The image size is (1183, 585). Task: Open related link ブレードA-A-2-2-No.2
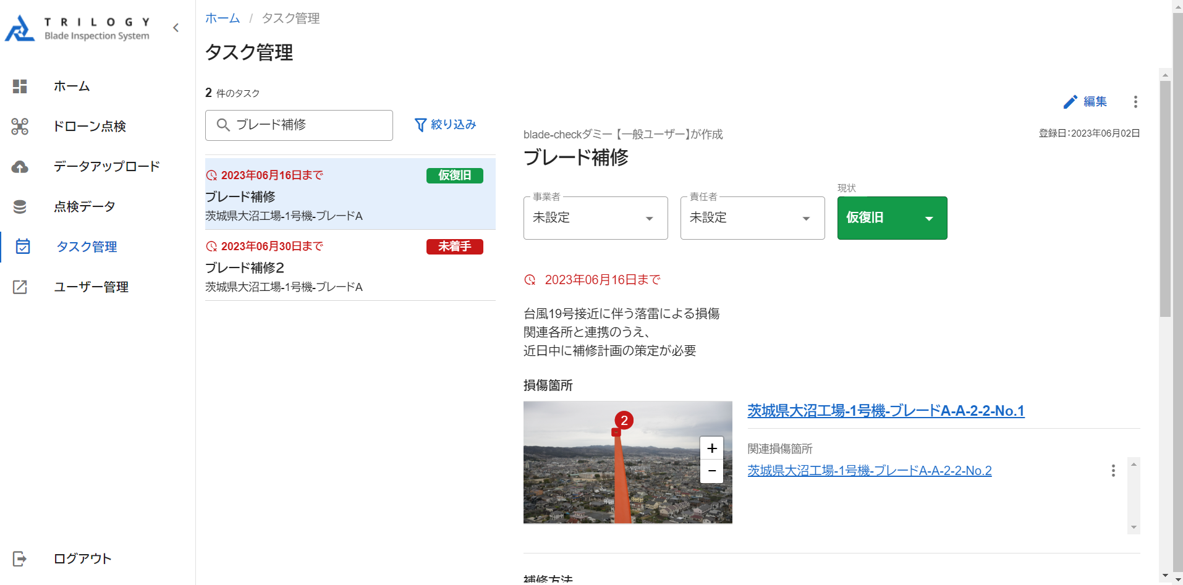[x=869, y=471]
